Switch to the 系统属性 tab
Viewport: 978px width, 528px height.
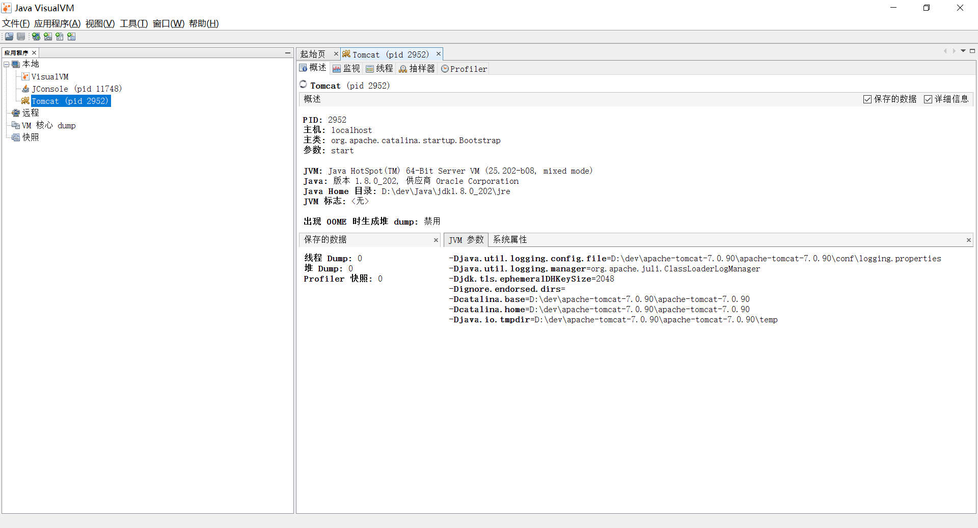tap(510, 239)
